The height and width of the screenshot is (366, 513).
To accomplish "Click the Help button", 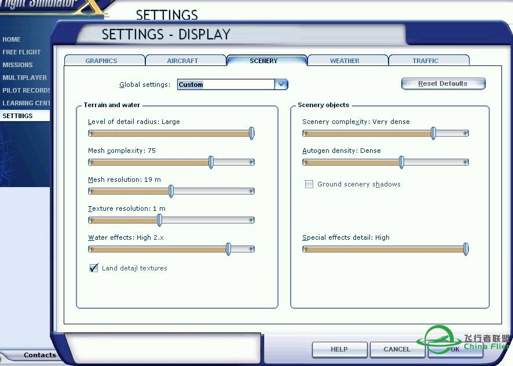I will (x=339, y=349).
